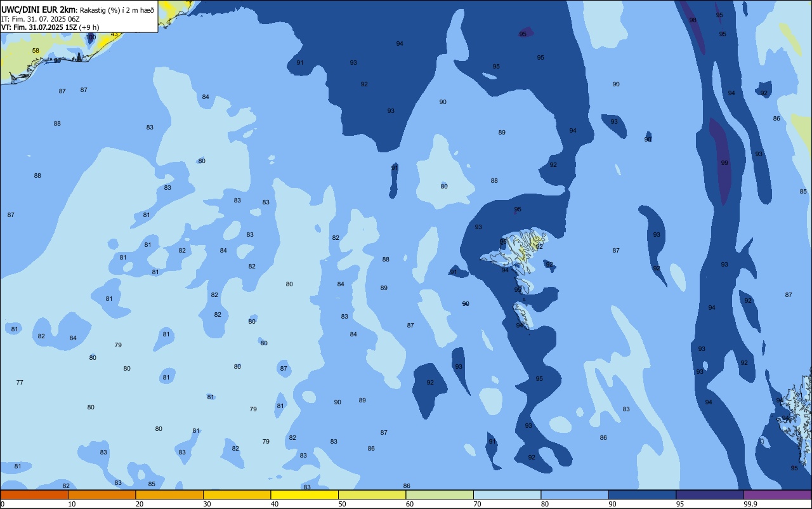Click the purple legend swatch above 99.9
Viewport: 812px width, 509px height.
(x=777, y=494)
